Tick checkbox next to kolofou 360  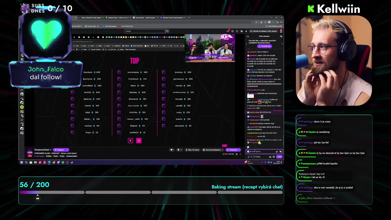[x=164, y=72]
